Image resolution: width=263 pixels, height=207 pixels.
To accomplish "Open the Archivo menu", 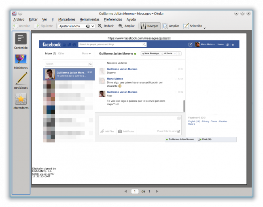I will pos(19,19).
